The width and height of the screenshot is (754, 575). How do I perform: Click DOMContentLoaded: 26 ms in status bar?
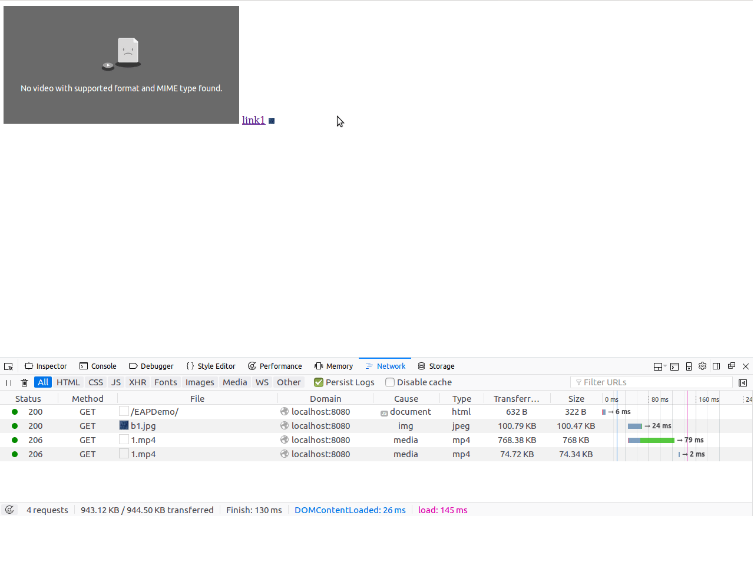[350, 510]
